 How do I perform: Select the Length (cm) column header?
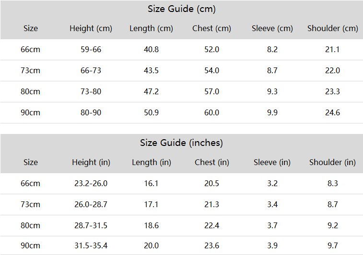151,29
